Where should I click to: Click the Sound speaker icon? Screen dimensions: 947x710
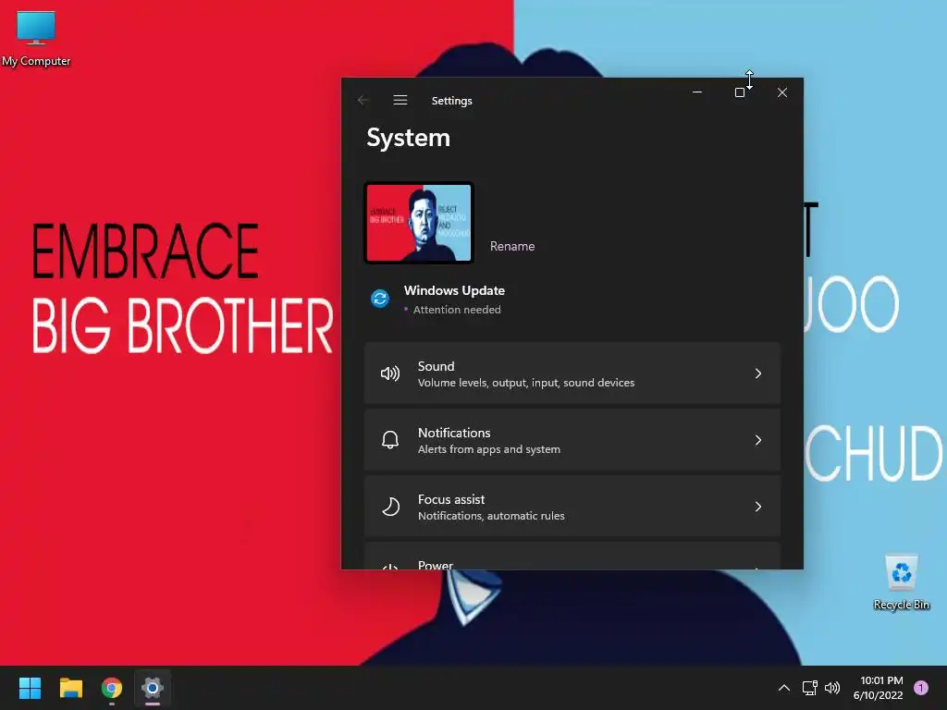(x=390, y=373)
